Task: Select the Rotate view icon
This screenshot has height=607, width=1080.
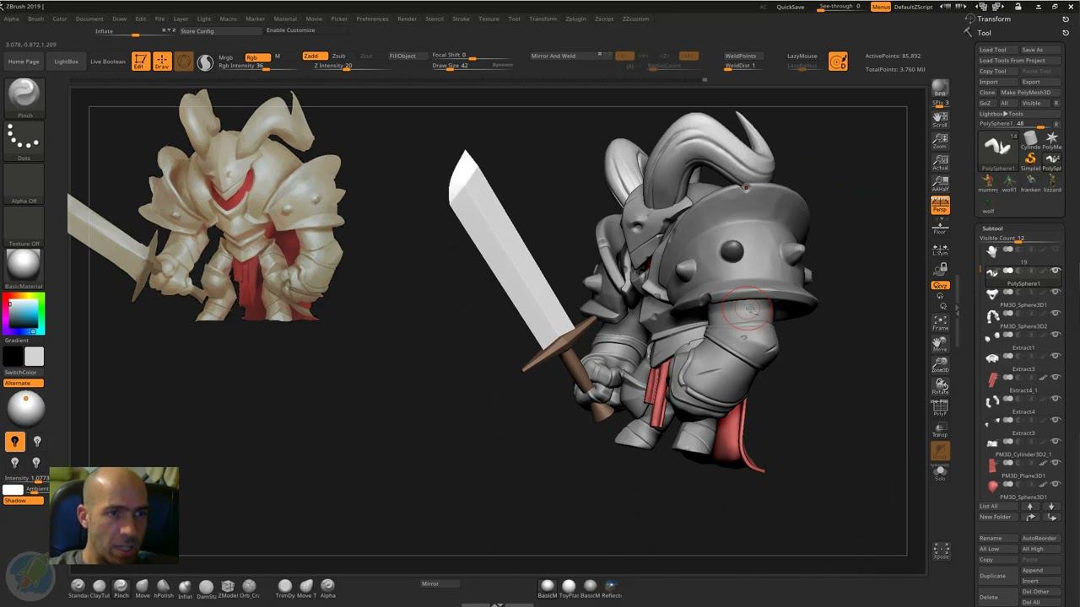Action: point(940,387)
